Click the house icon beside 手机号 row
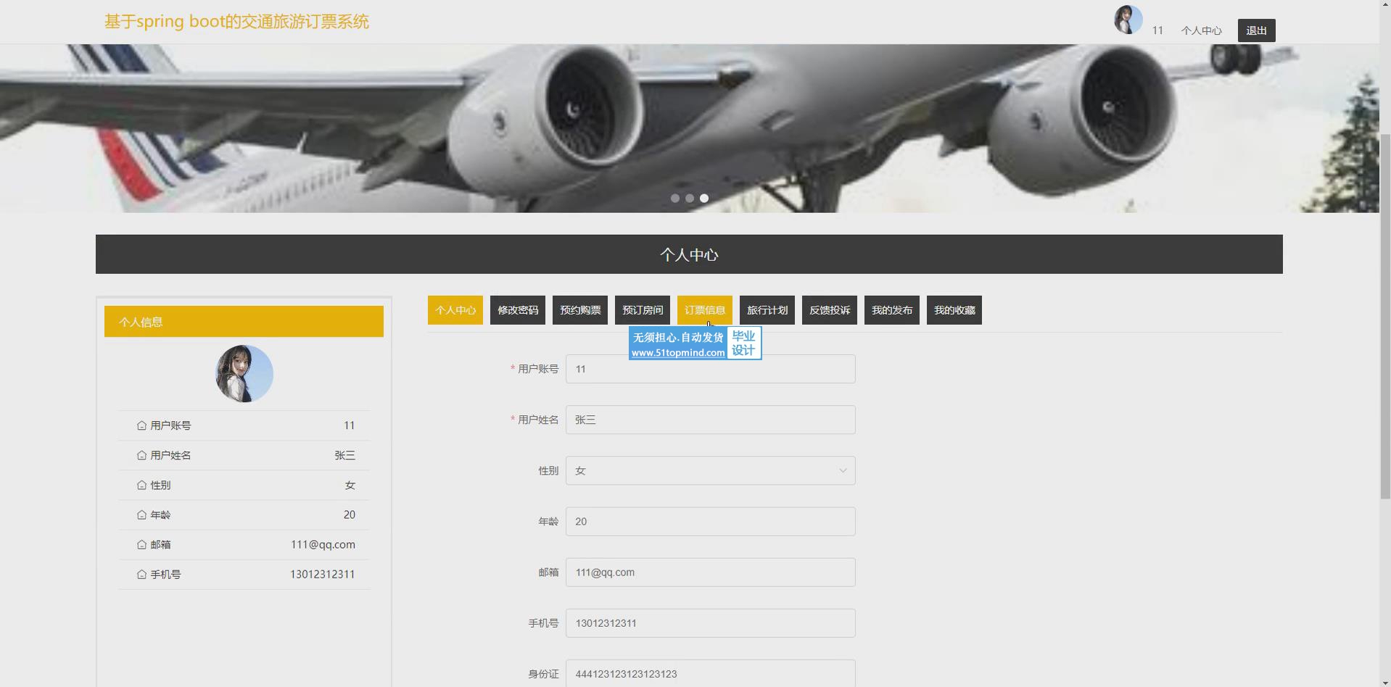The width and height of the screenshot is (1391, 687). click(x=141, y=574)
